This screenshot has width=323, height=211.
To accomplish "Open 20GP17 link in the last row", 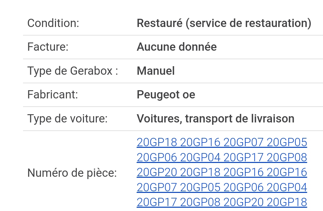I will (x=157, y=202).
